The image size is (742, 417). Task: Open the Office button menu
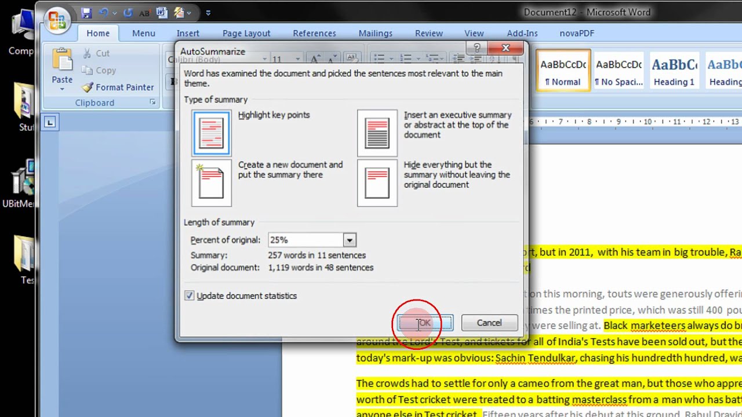[57, 20]
